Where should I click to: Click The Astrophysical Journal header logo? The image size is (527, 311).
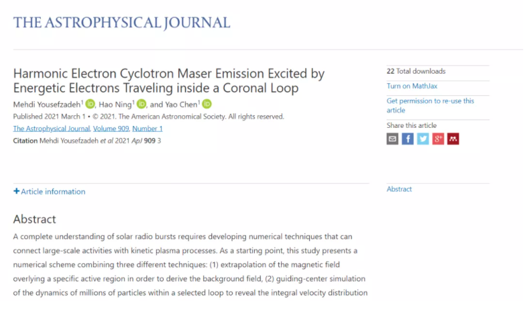click(122, 23)
